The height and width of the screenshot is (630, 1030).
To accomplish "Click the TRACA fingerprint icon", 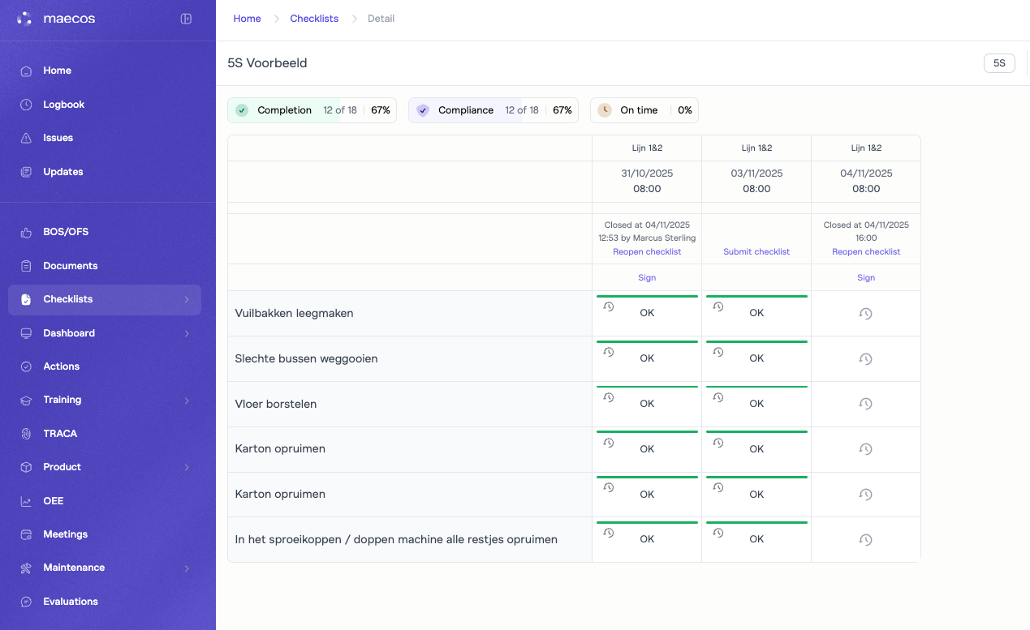I will pos(26,434).
